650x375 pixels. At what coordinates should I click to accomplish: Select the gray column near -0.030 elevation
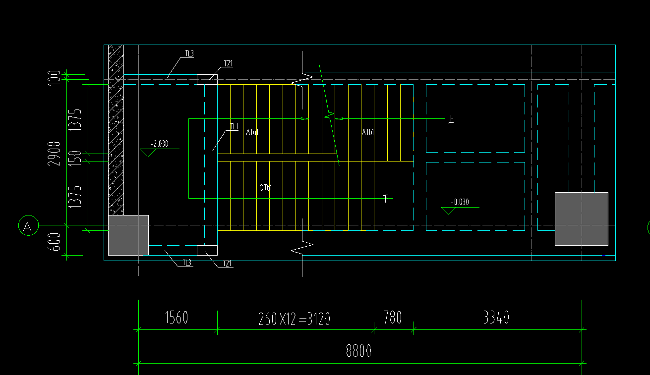click(581, 218)
